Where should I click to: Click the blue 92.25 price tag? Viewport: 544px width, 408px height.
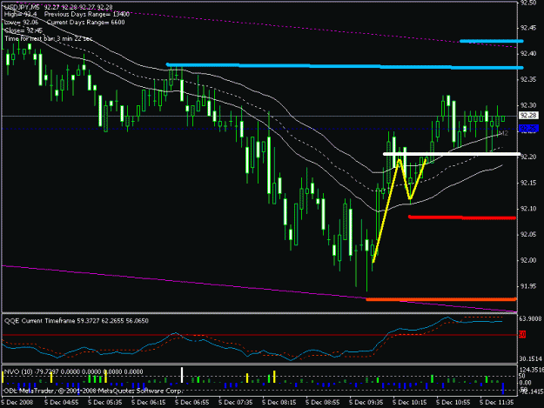(x=528, y=129)
